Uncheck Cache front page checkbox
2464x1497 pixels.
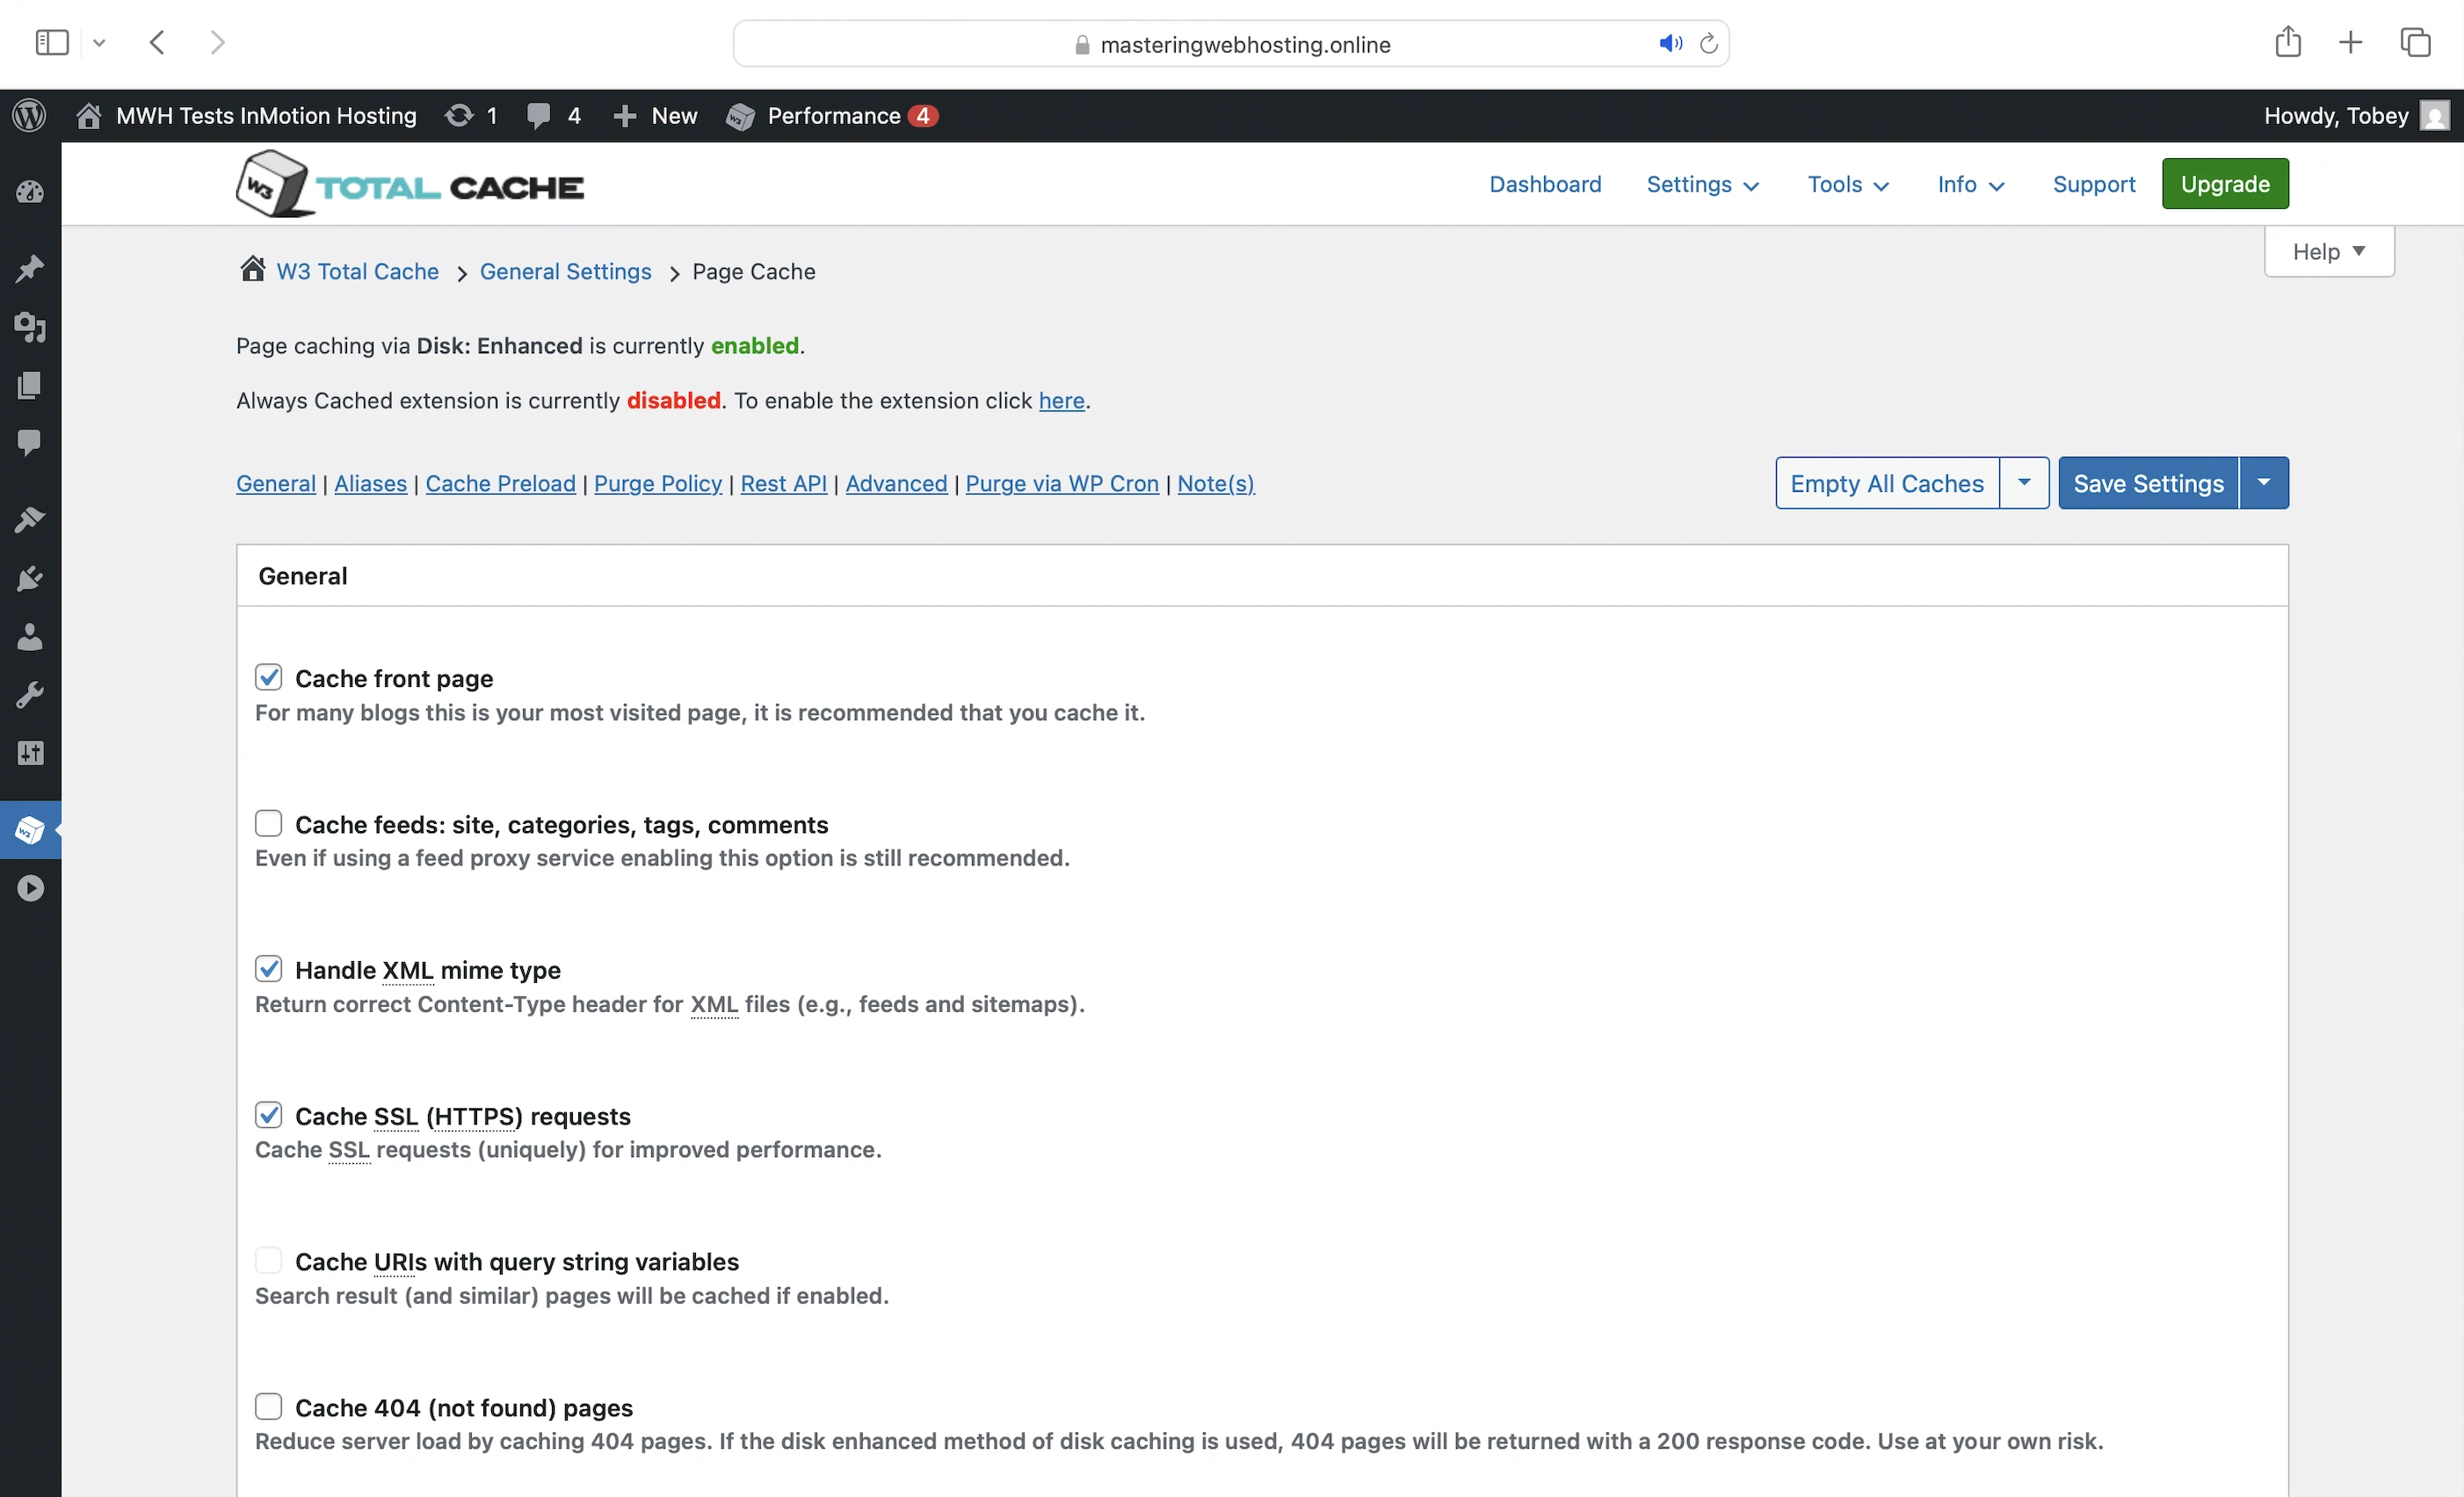coord(268,678)
